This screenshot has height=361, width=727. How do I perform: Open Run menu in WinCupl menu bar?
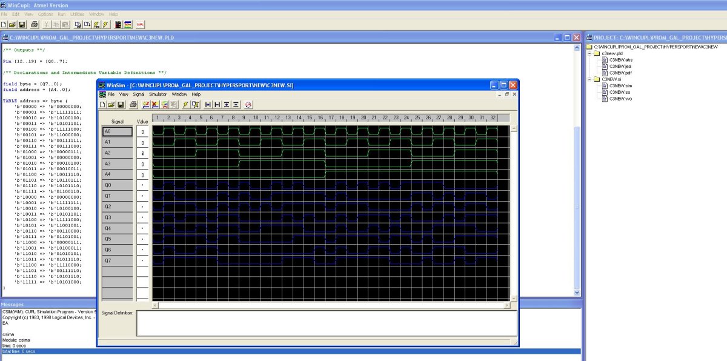pos(61,14)
